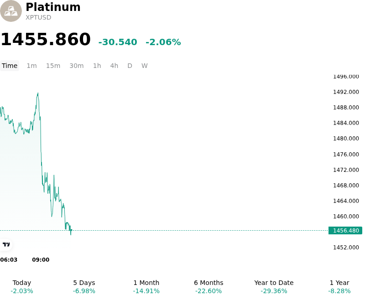Click the current price label 1456.480

pyautogui.click(x=345, y=230)
